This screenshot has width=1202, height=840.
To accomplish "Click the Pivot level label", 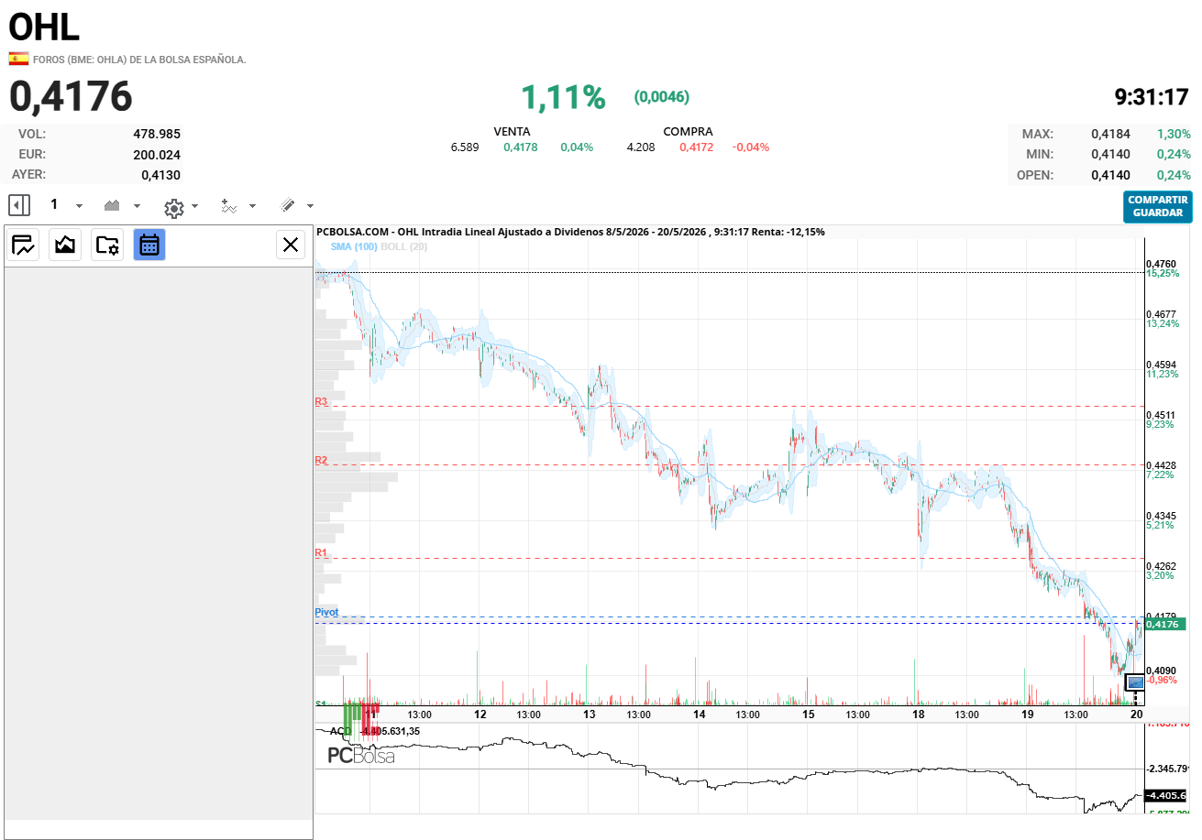I will [x=326, y=612].
